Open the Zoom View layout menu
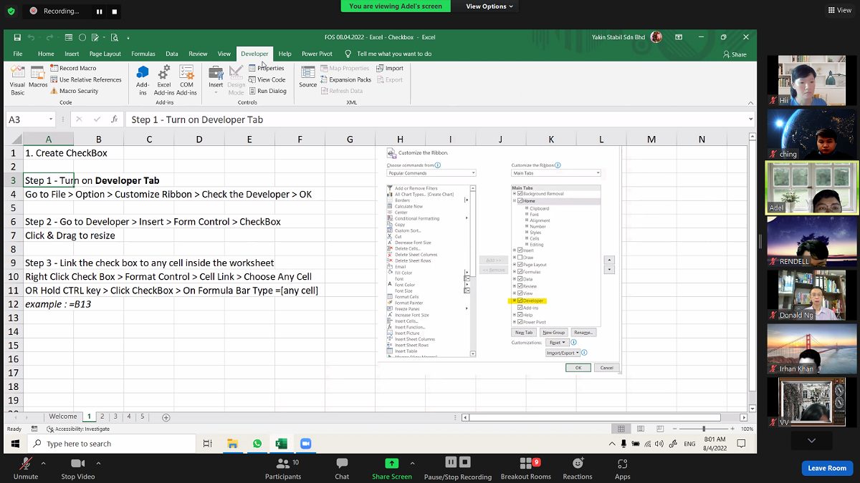 click(x=840, y=10)
